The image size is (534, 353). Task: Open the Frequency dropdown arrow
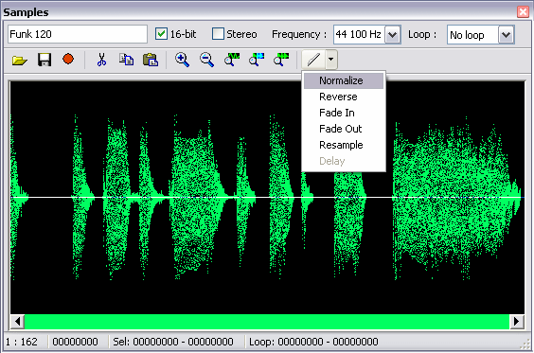pyautogui.click(x=393, y=35)
